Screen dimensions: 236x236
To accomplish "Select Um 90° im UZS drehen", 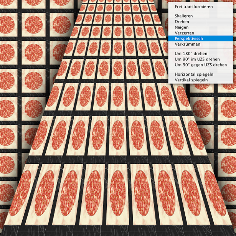I will [200, 59].
